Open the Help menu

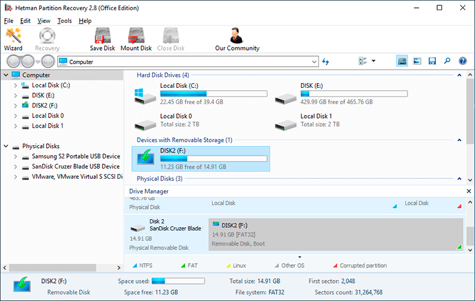(85, 21)
